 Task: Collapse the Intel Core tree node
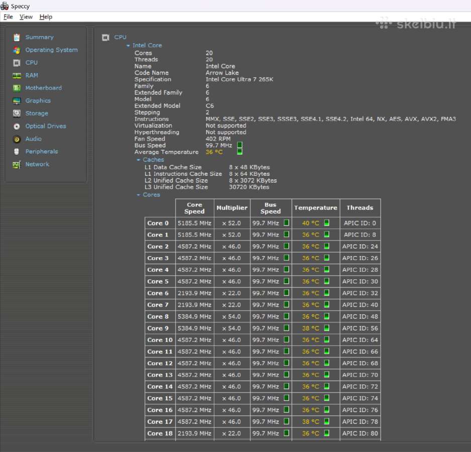128,46
